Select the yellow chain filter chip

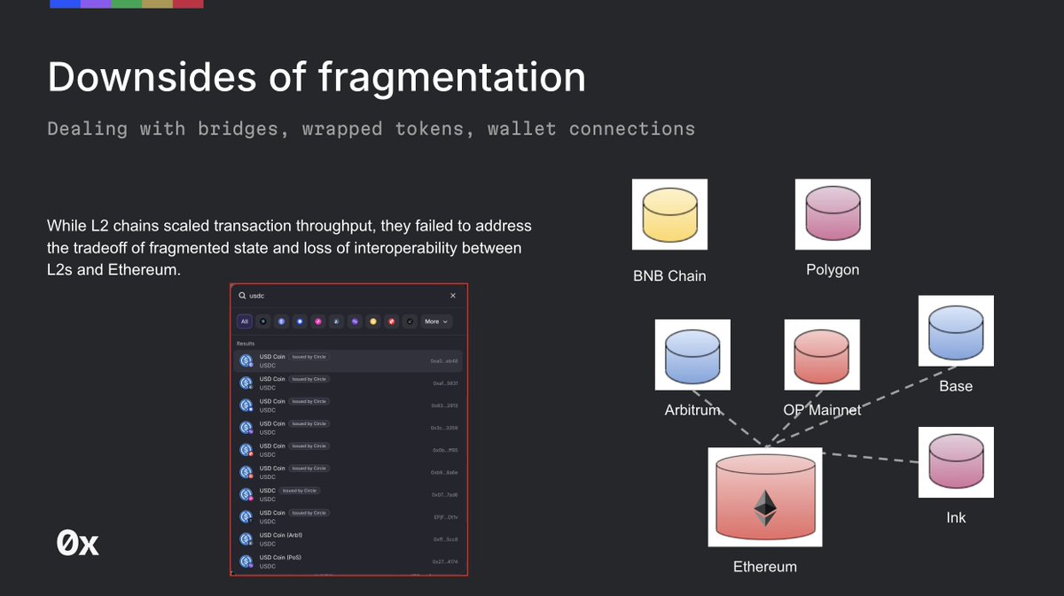[x=373, y=321]
